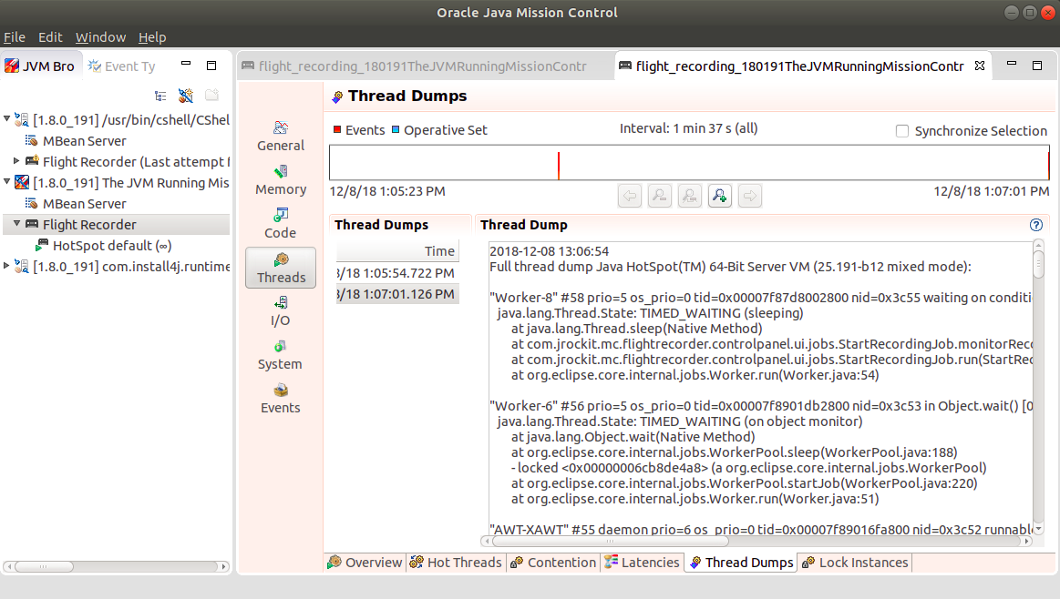1060x599 pixels.
Task: Zoom out the time range
Action: 660,196
